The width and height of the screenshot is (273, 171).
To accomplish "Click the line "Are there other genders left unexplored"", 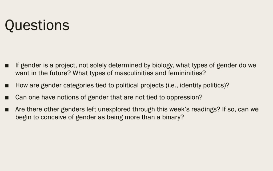I will 137,109.
